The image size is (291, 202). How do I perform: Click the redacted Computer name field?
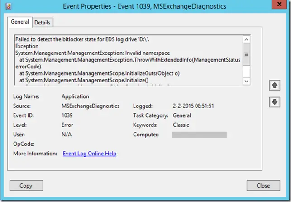click(x=199, y=135)
